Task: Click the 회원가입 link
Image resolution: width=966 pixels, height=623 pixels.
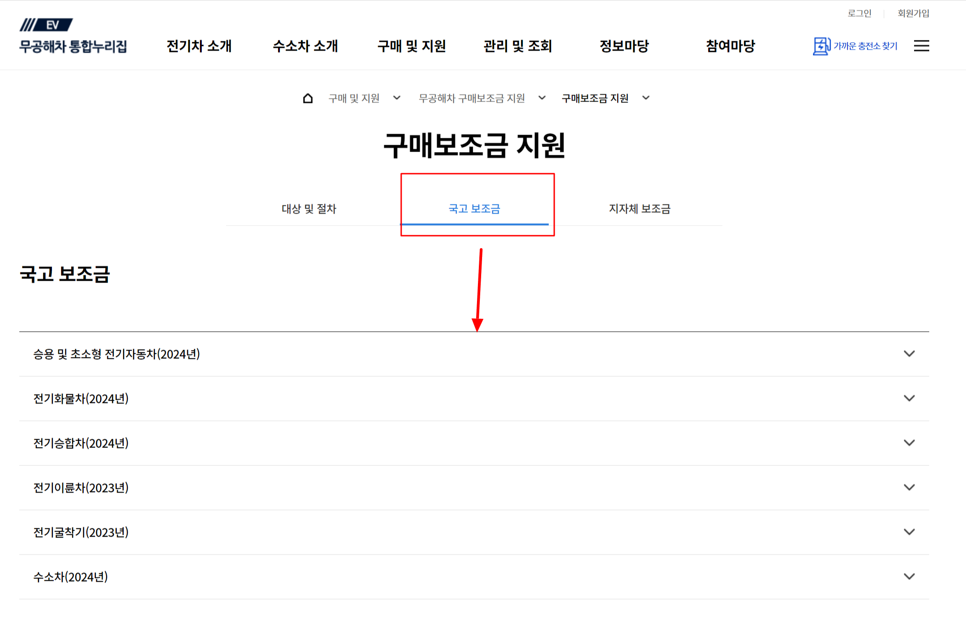Action: click(x=913, y=13)
